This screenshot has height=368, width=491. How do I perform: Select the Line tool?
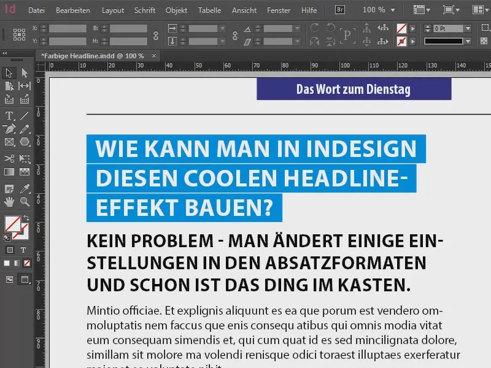(x=25, y=116)
